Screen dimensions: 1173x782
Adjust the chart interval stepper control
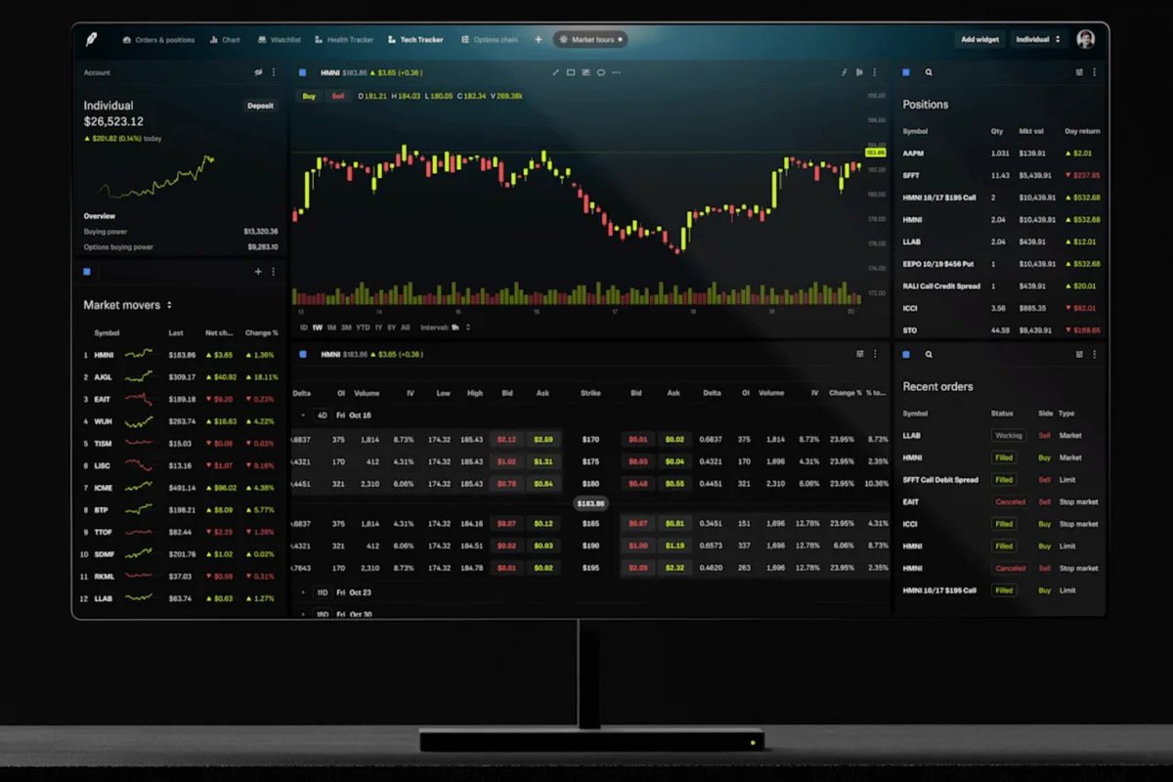468,326
